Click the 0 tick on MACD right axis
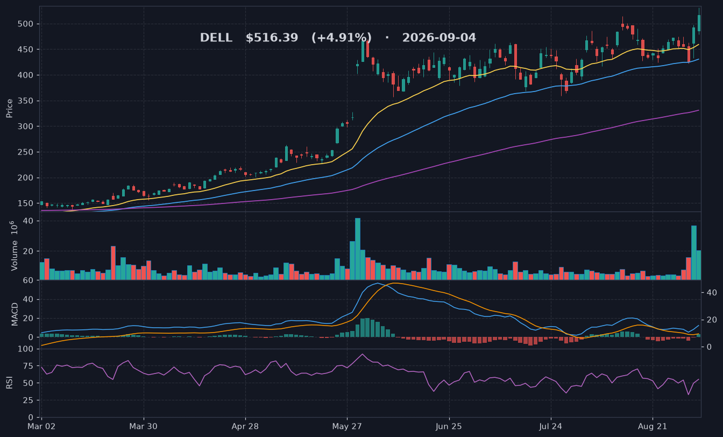Viewport: 723px width, 437px height. (x=708, y=347)
